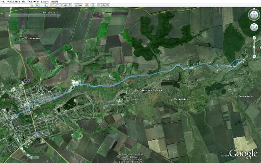Select the Add Image Overlay toolbar icon
Viewport: 261px width, 163px height.
(x=66, y=5)
